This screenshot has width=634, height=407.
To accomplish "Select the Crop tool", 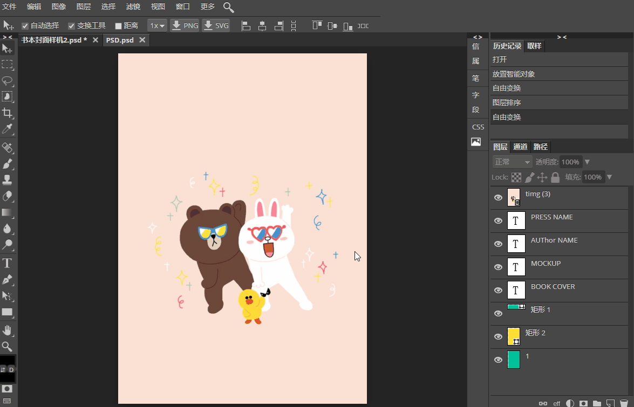I will (x=7, y=113).
